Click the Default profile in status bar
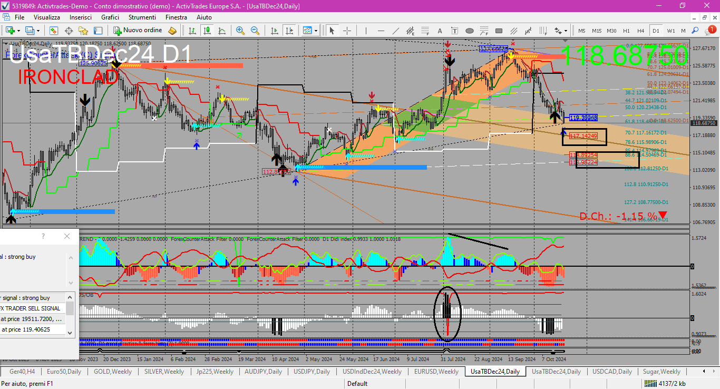The height and width of the screenshot is (389, 720). pyautogui.click(x=357, y=383)
